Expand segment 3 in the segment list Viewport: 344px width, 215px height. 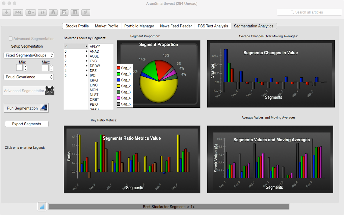[x=87, y=66]
